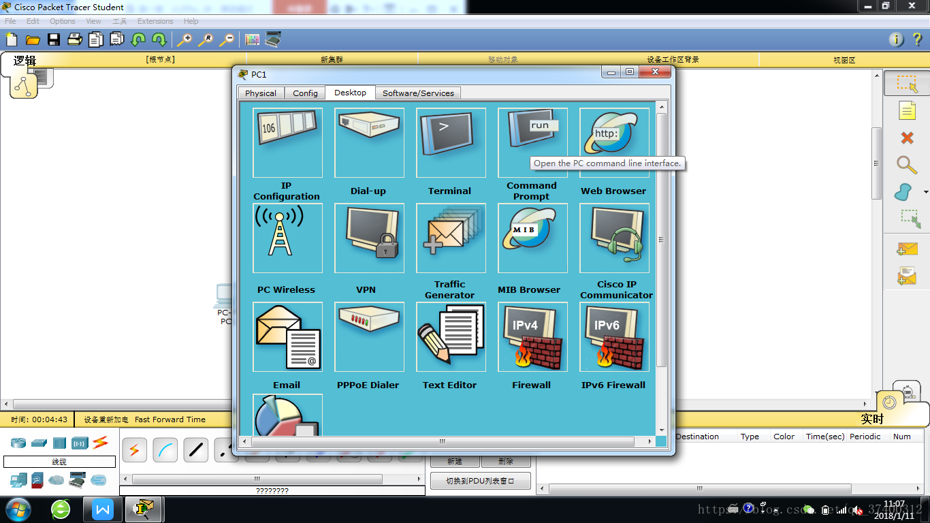Select the Desktop tab
930x523 pixels.
coord(350,93)
